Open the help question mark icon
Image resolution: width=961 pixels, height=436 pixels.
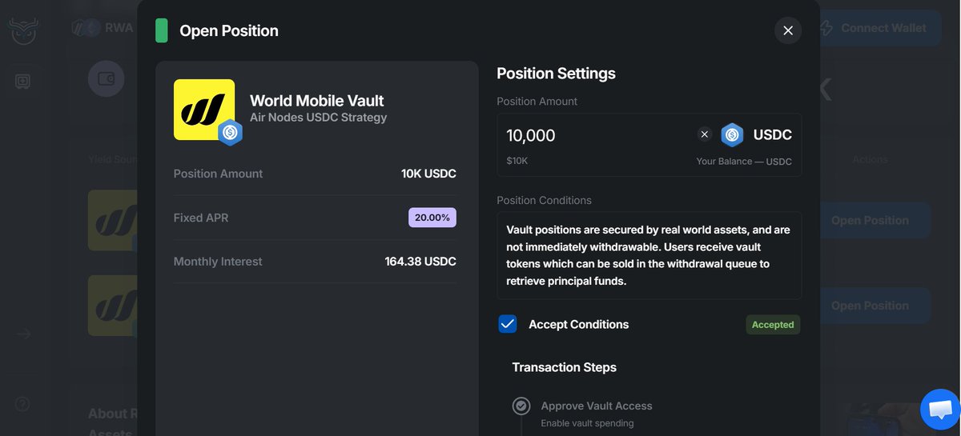pos(22,404)
